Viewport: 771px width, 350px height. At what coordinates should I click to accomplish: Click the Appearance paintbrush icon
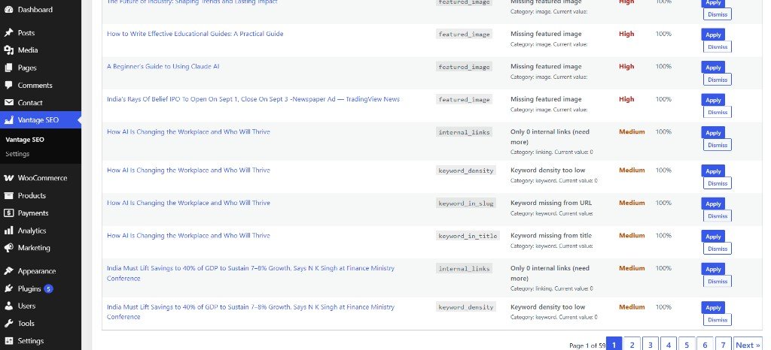8,271
